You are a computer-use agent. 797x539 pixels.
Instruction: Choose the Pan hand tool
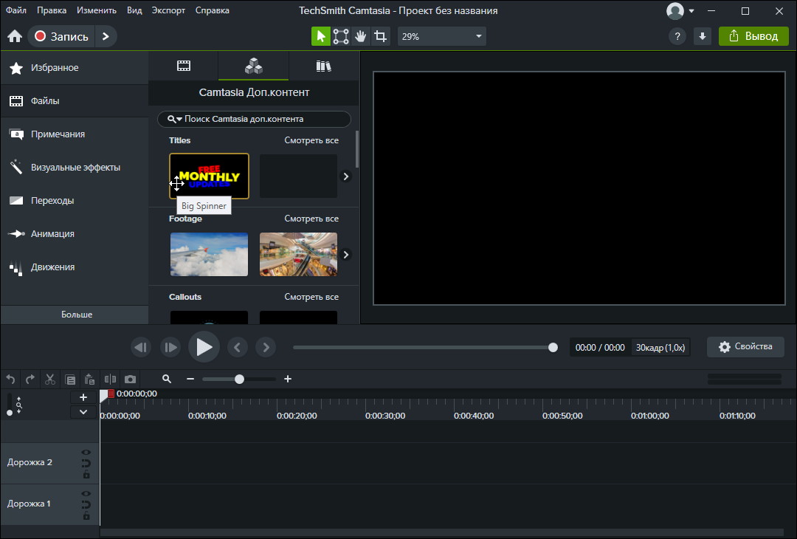(360, 36)
